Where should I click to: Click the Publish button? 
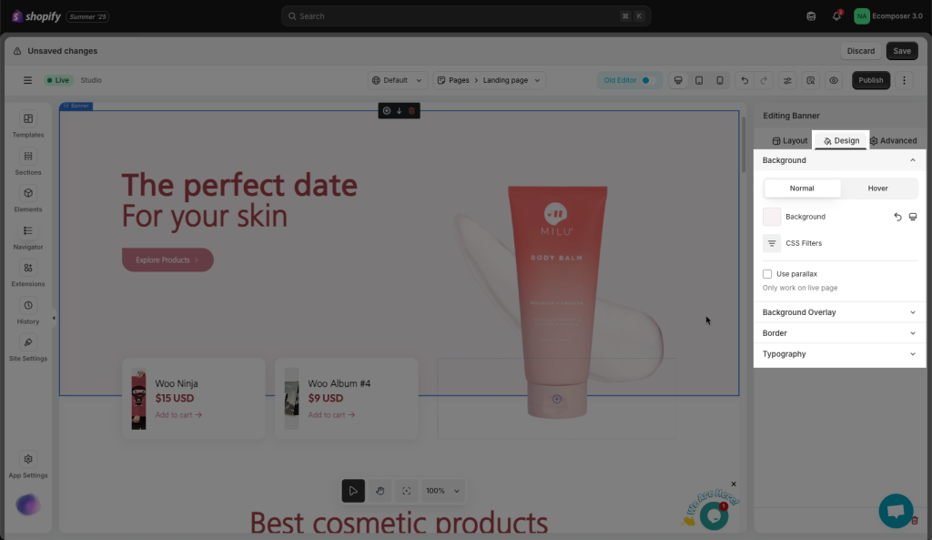tap(871, 80)
